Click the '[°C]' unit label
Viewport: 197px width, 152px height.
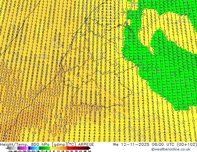click(x=72, y=145)
